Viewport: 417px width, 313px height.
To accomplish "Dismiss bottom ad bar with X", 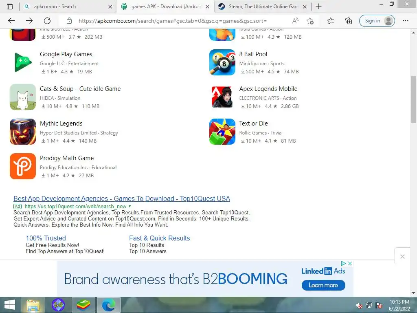I will [x=402, y=257].
